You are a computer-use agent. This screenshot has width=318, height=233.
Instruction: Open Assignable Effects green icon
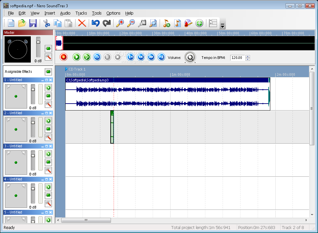coord(48,71)
